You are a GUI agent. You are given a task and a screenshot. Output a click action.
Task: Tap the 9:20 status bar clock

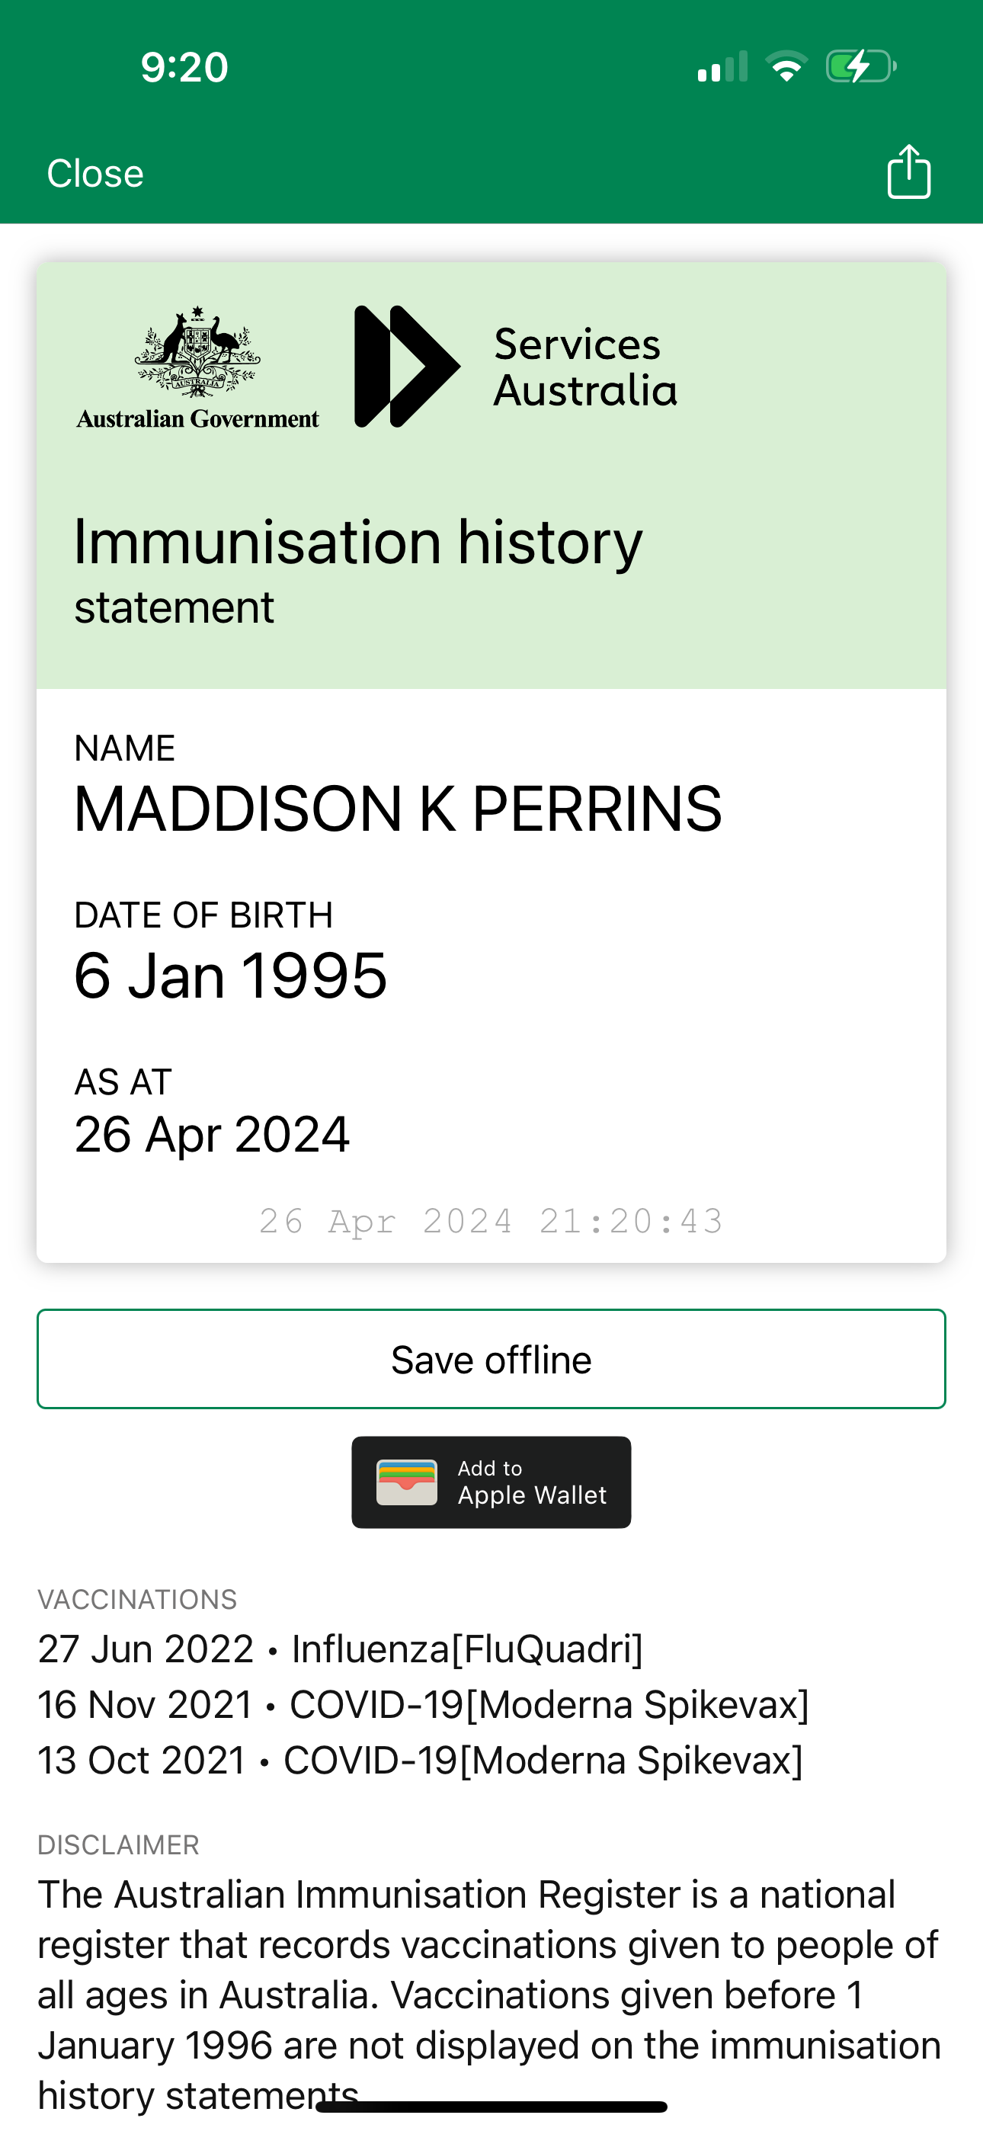pyautogui.click(x=184, y=67)
